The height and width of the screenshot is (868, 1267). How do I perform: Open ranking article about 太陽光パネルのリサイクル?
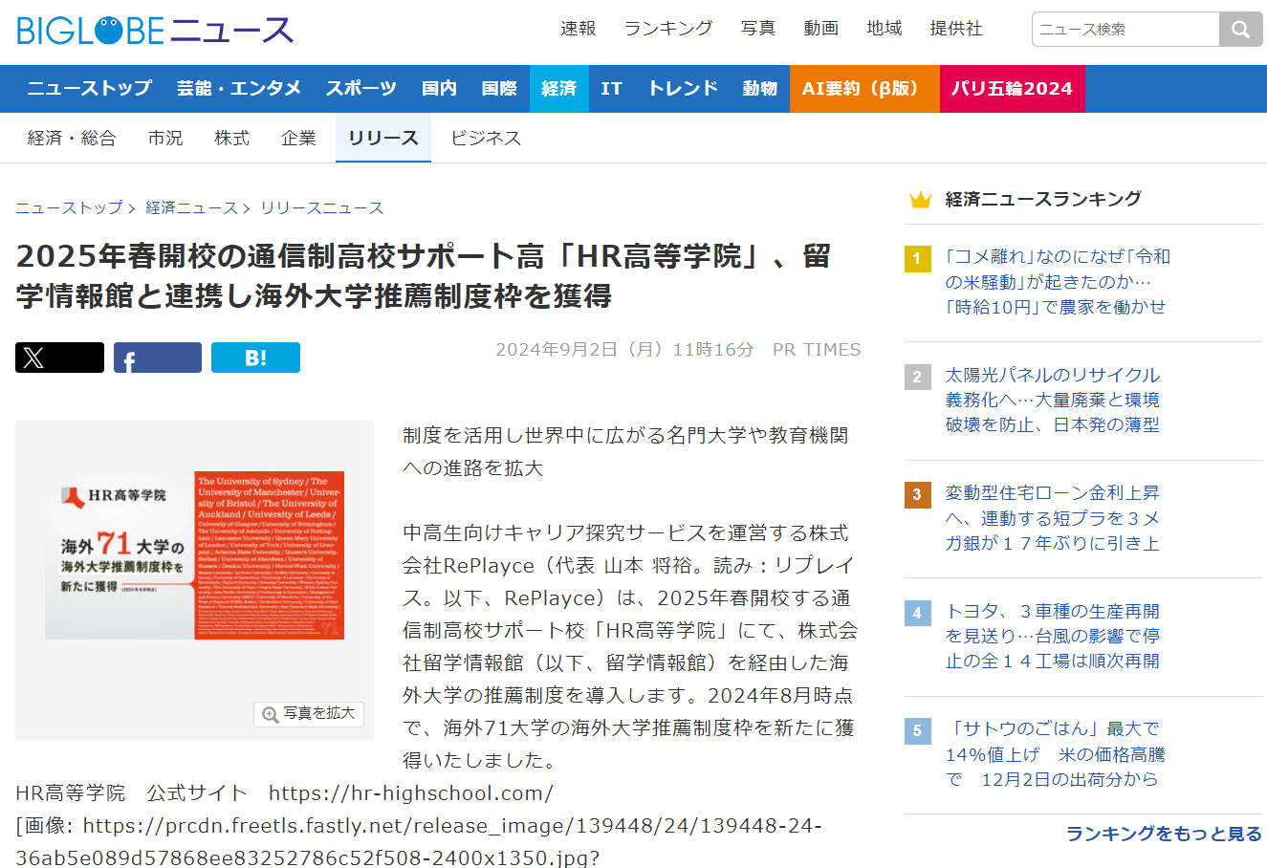(x=1053, y=400)
